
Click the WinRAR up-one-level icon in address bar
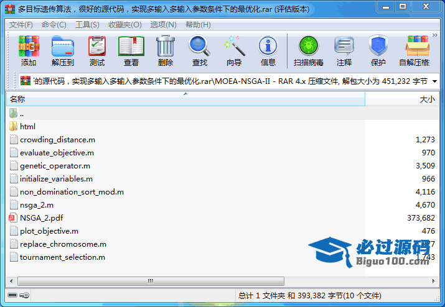[26, 81]
